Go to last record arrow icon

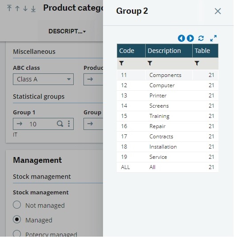pyautogui.click(x=33, y=8)
